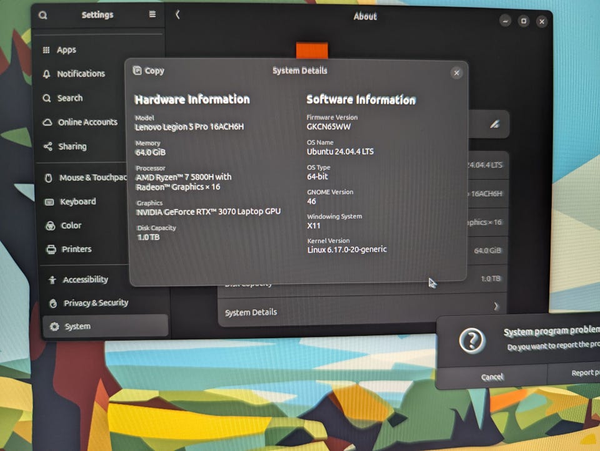Click the Mouse & Touchpad mouse icon
Image resolution: width=600 pixels, height=451 pixels.
pos(49,178)
